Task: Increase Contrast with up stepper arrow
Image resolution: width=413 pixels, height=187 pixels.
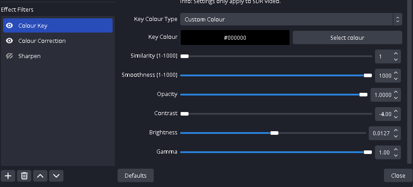Action: [396, 111]
